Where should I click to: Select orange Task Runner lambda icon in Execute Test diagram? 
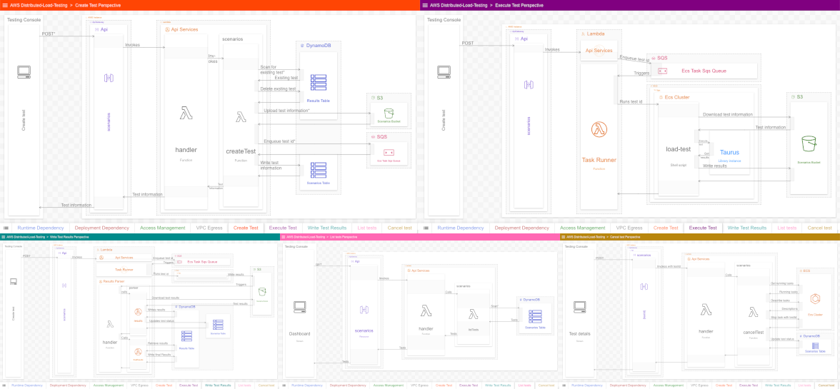point(598,130)
